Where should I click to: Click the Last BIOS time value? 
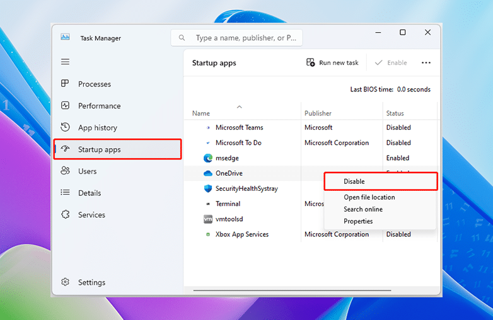414,89
